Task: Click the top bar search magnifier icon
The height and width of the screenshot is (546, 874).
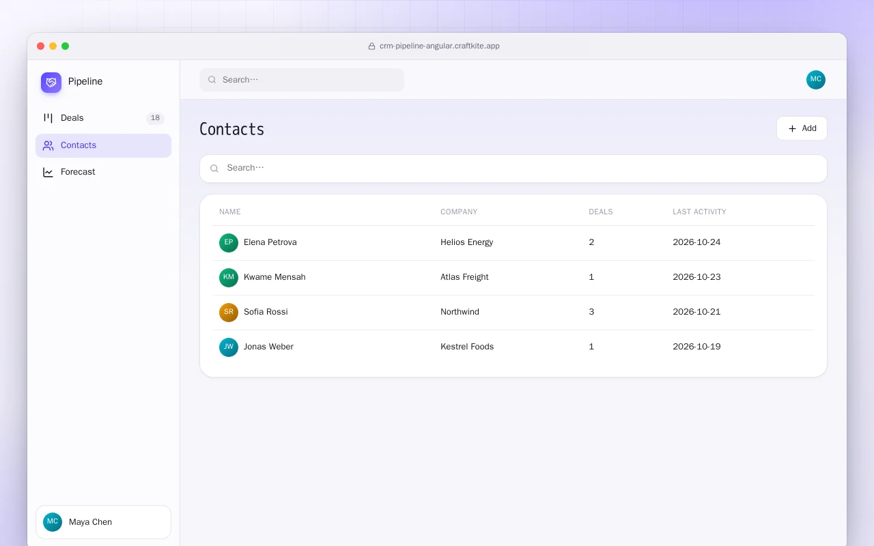Action: (x=212, y=80)
